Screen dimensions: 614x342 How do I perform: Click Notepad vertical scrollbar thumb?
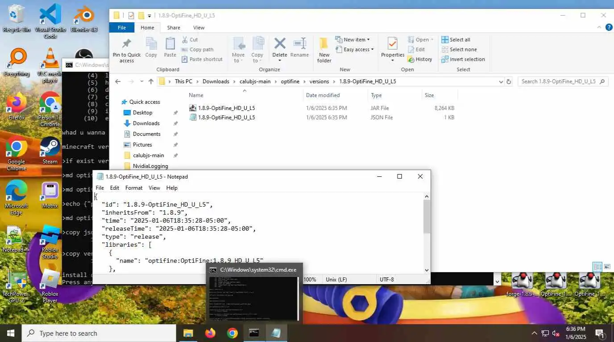[427, 216]
